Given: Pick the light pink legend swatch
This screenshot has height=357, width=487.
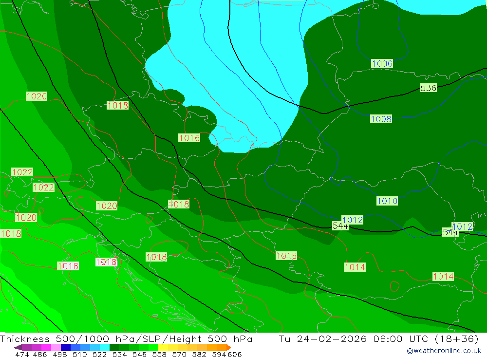Looking at the screenshot, I should pos(56,347).
